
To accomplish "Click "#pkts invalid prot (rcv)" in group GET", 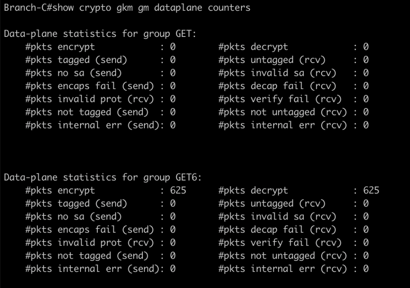I will [89, 99].
